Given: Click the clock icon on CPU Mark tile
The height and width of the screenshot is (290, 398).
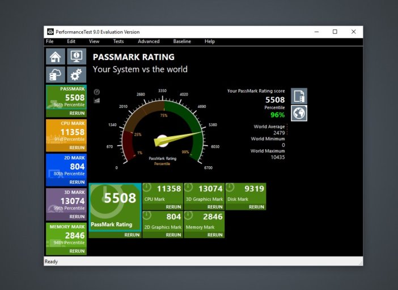Looking at the screenshot, I should tap(147, 188).
